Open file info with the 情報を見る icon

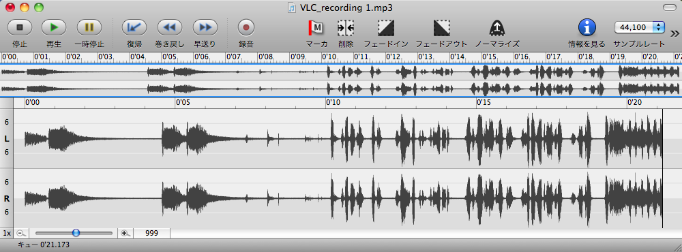click(587, 28)
